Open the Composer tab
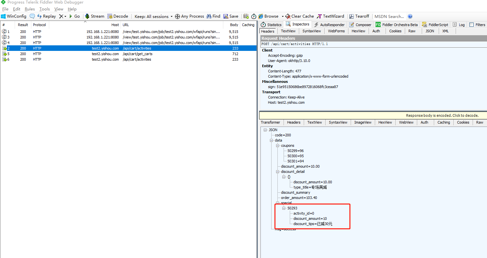 [x=360, y=25]
